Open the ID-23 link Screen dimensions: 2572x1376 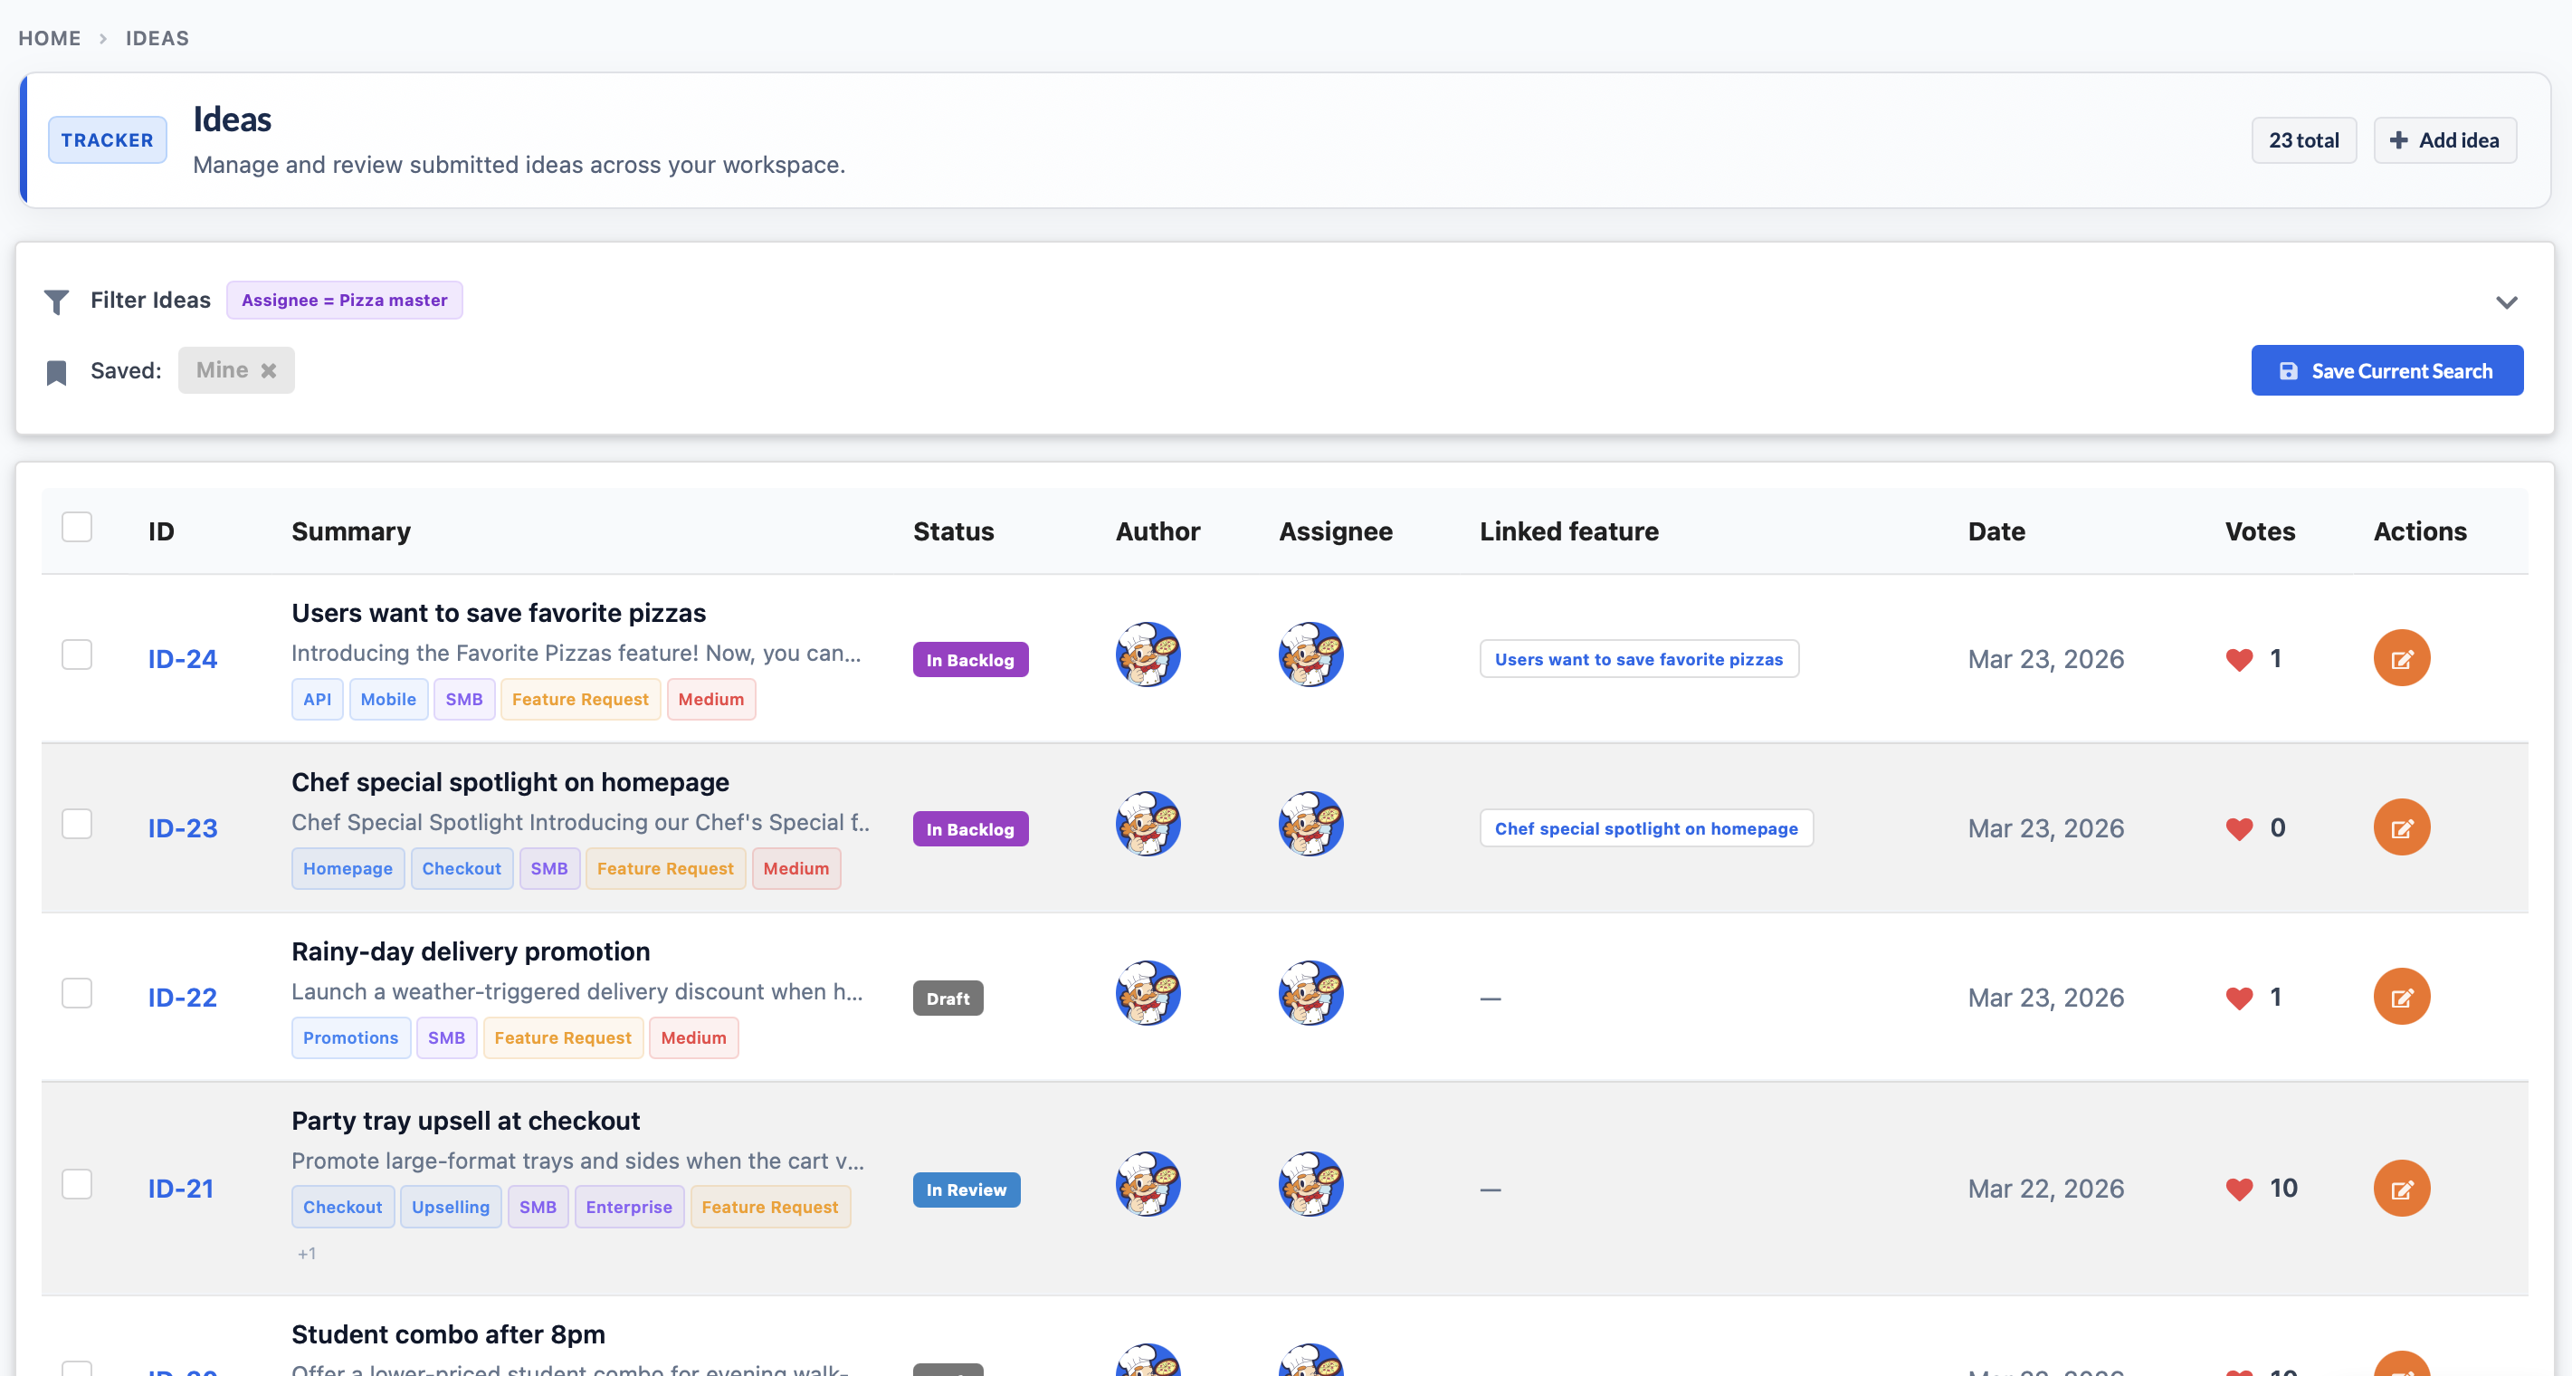183,829
